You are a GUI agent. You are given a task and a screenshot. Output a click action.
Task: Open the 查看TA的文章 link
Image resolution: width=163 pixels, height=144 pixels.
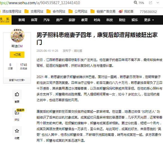coord(17,80)
